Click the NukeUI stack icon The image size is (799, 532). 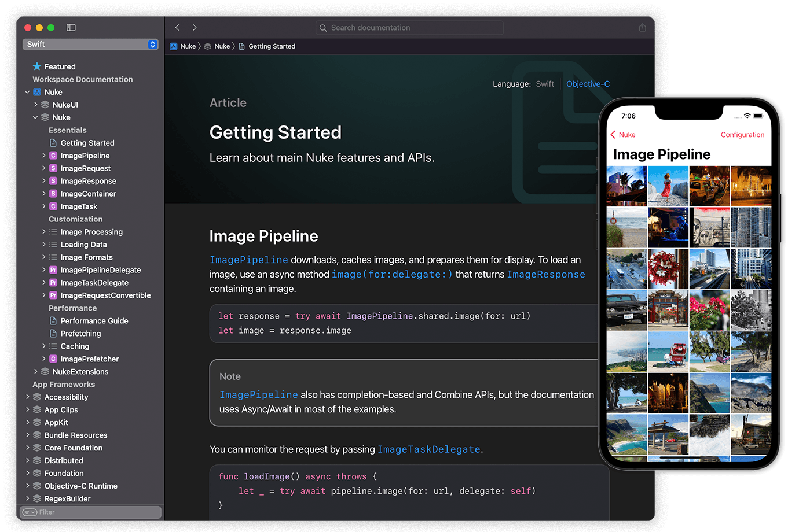pos(45,105)
